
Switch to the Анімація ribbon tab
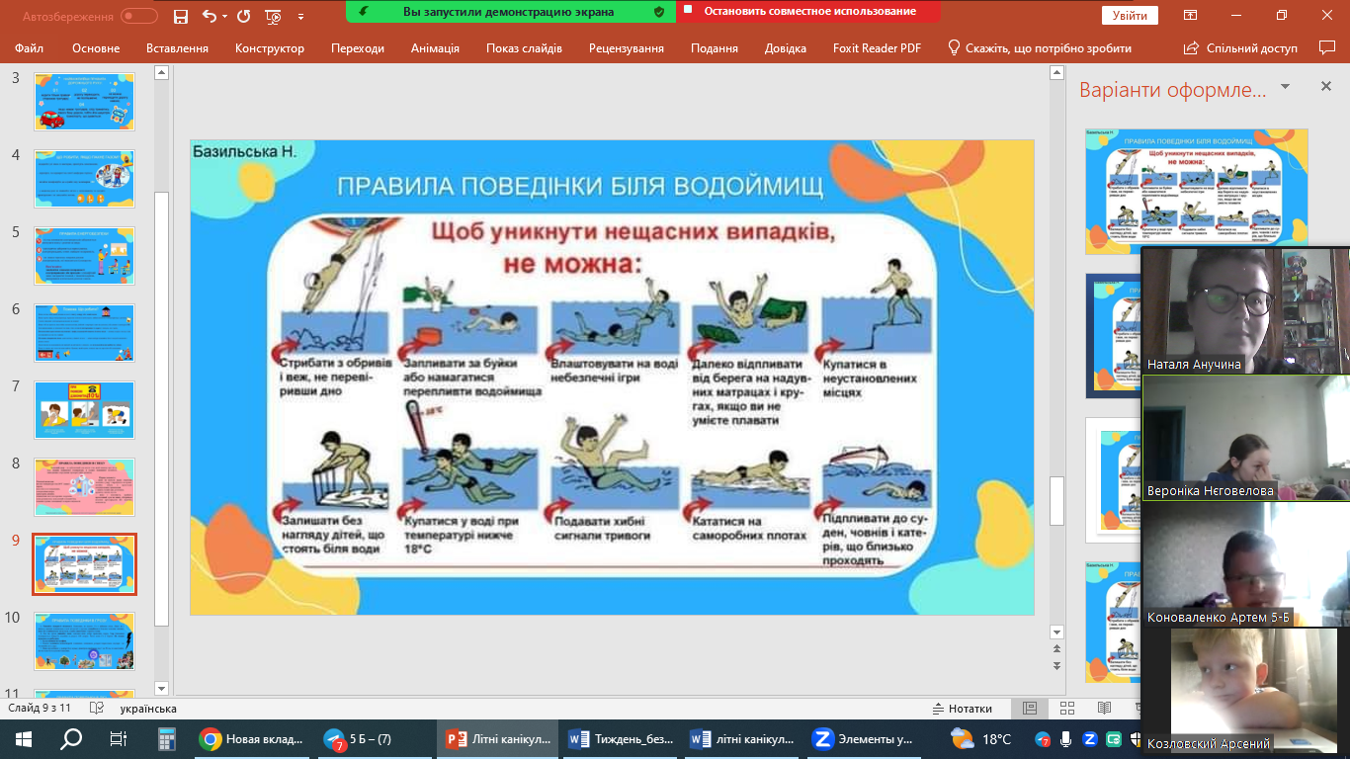[435, 48]
